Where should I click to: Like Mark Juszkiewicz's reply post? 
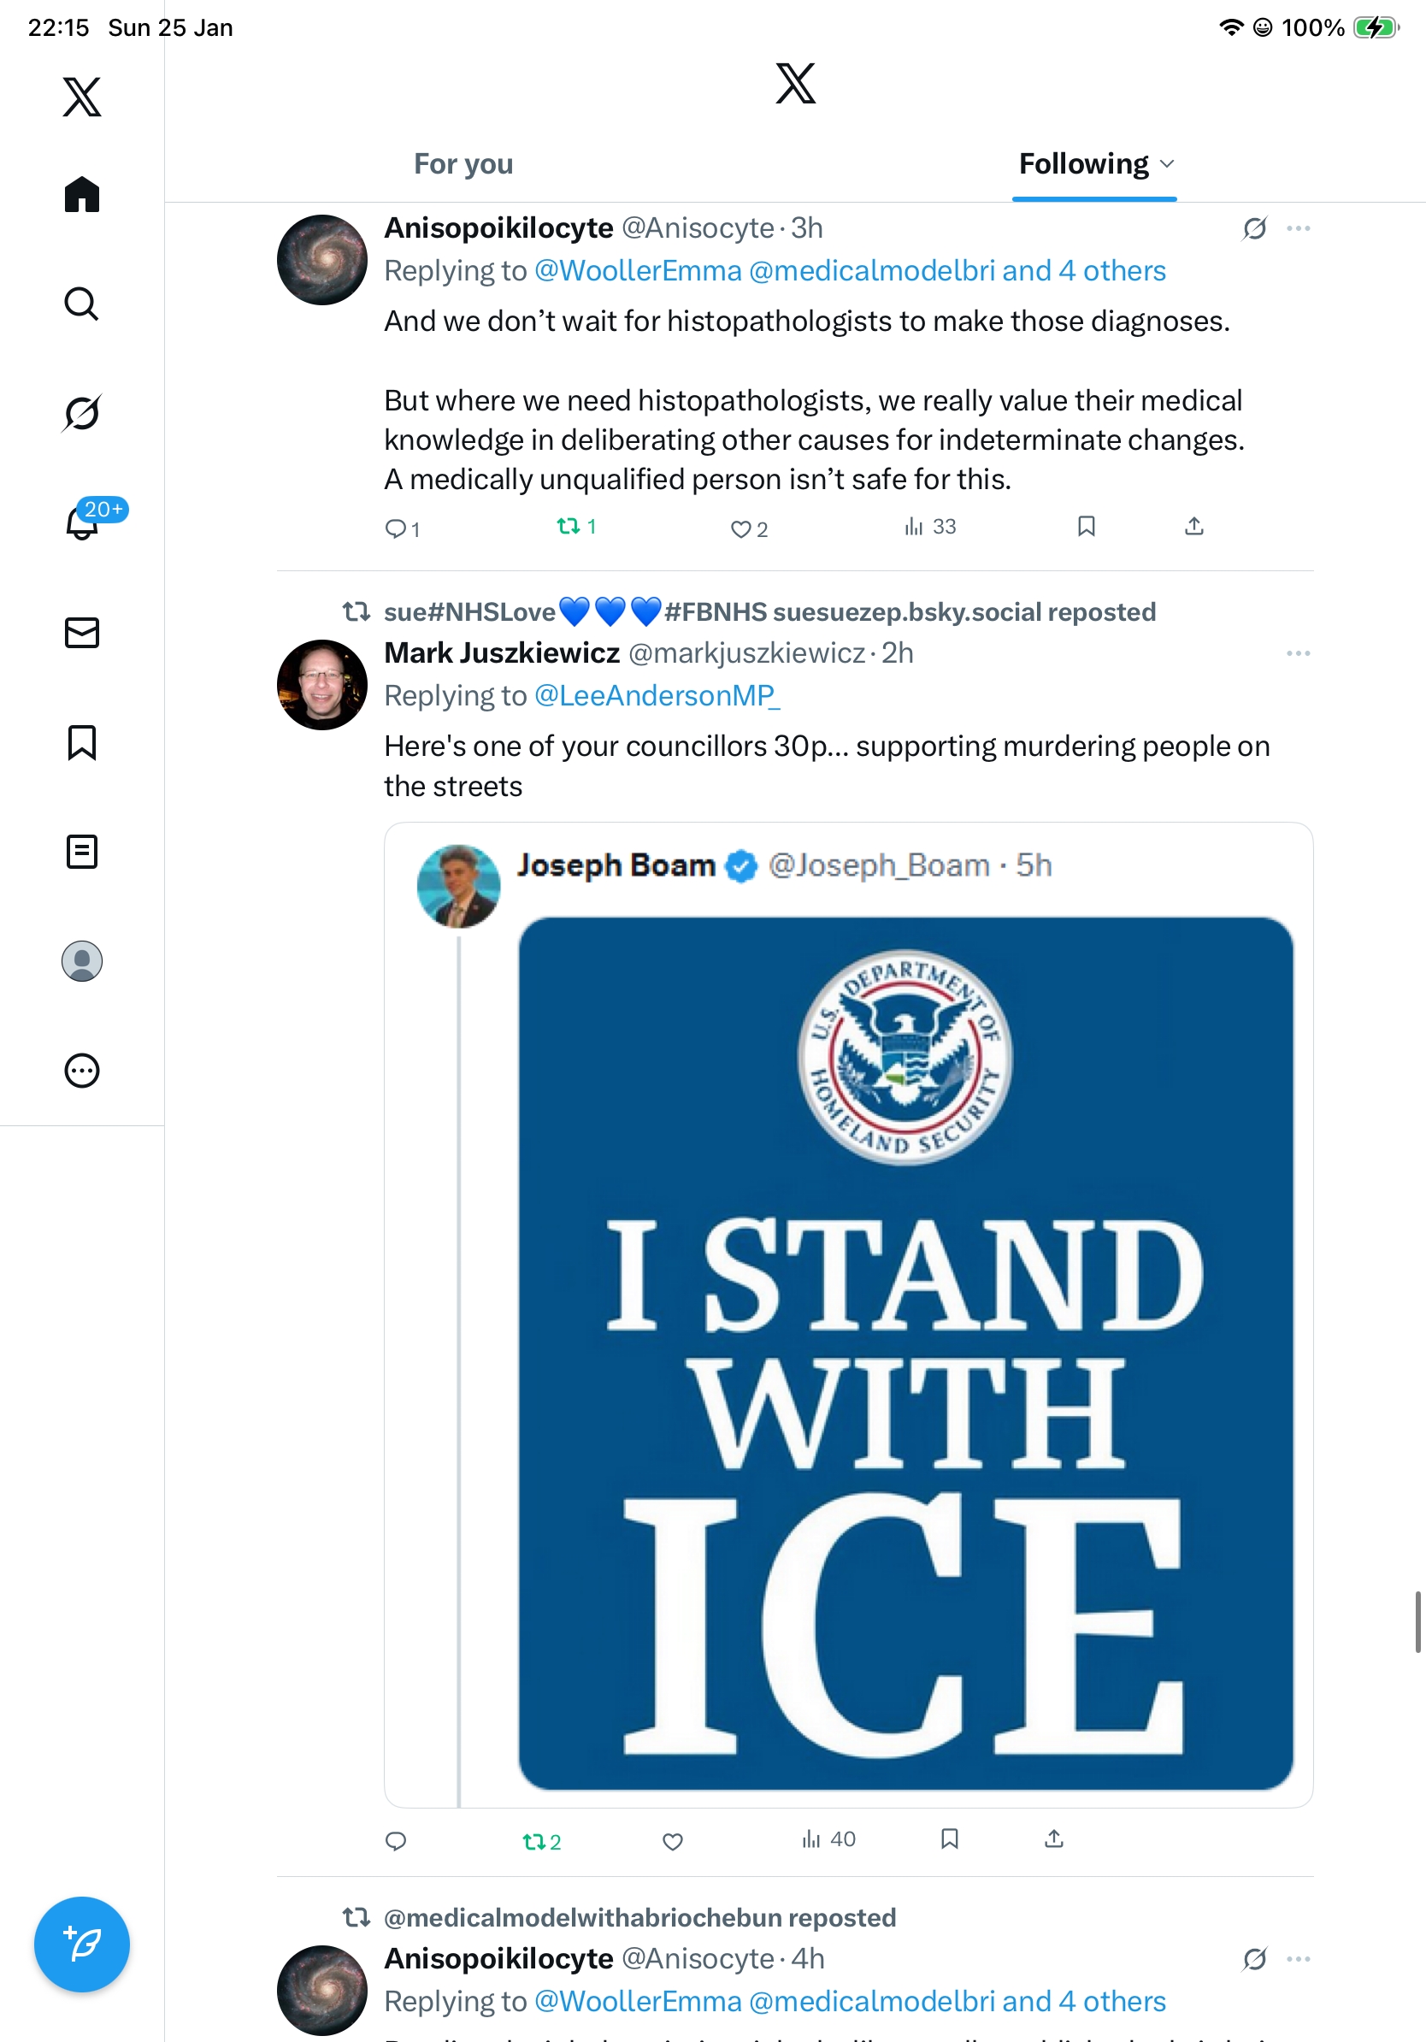[673, 1840]
